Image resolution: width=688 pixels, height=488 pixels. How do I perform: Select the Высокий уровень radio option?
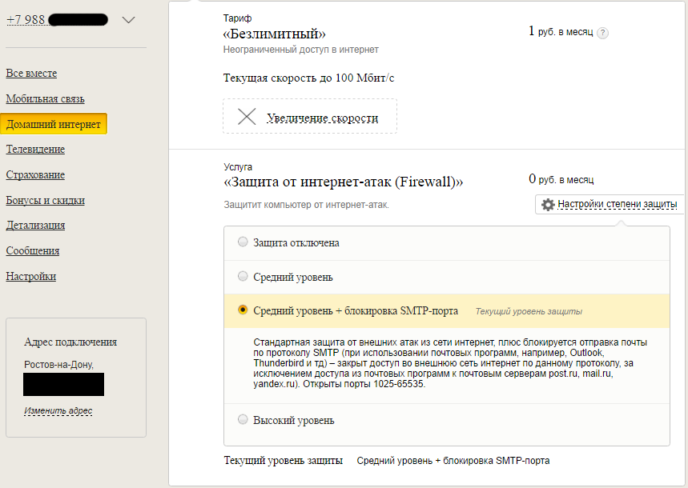[x=243, y=420]
